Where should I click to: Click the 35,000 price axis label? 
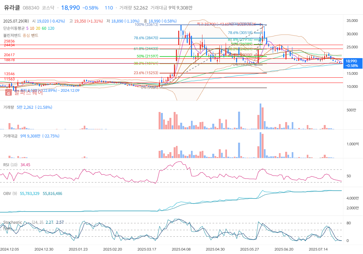(352, 21)
